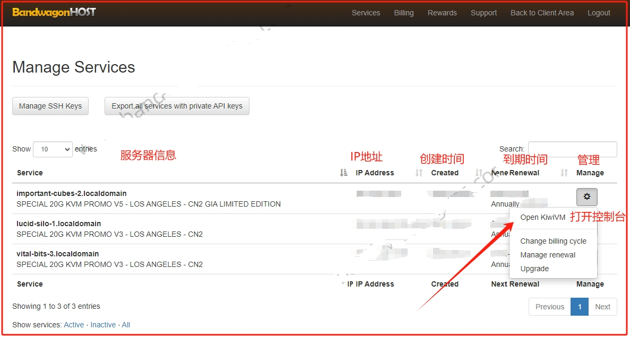
Task: Go to the Next page of results
Action: pos(602,307)
